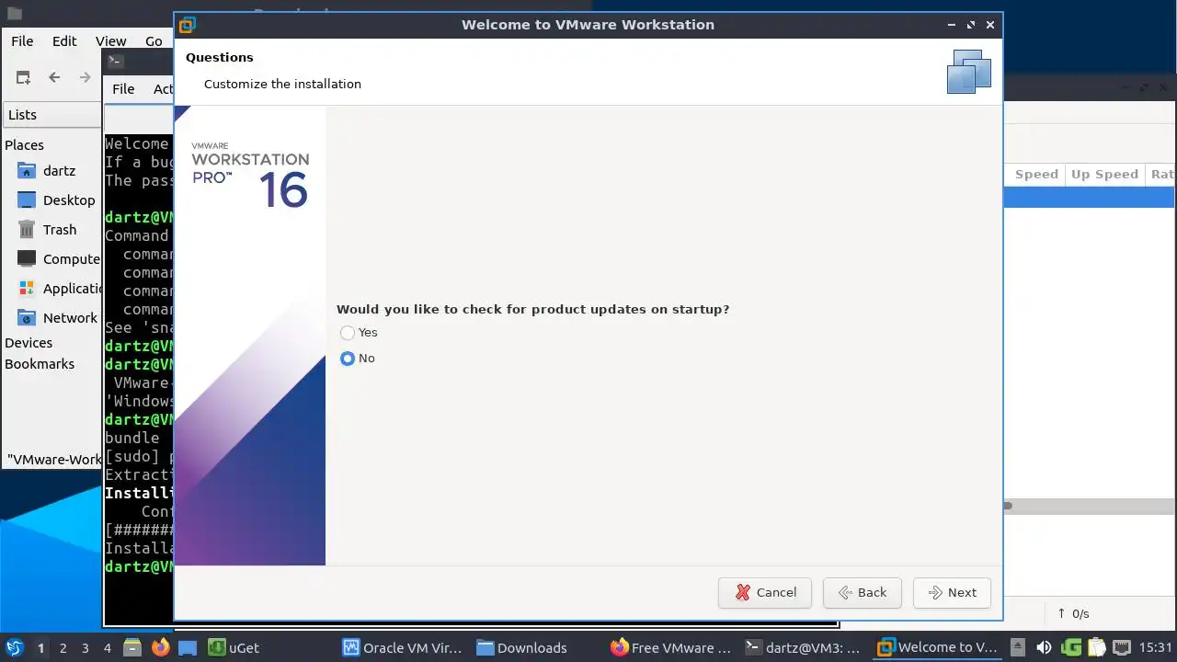Open View menu in file manager
The height and width of the screenshot is (662, 1177).
click(110, 40)
